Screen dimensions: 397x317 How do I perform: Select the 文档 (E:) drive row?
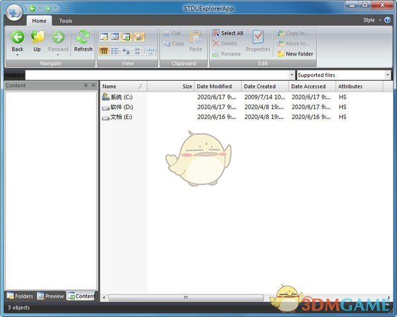(x=116, y=117)
